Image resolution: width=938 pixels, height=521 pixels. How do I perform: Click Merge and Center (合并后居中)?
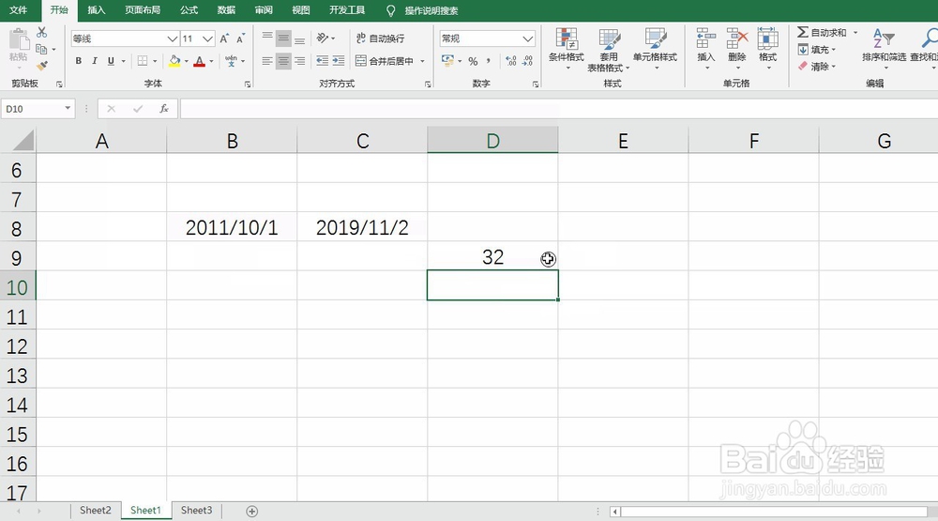pos(385,61)
